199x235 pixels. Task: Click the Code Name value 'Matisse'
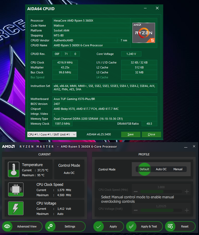[x=91, y=26]
